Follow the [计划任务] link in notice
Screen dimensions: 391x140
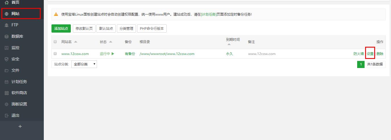[x=209, y=14]
